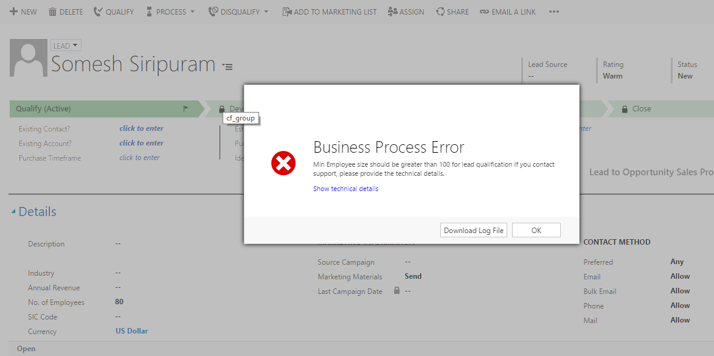714x356 pixels.
Task: Click EMAIL A LINK command text
Action: pos(514,12)
